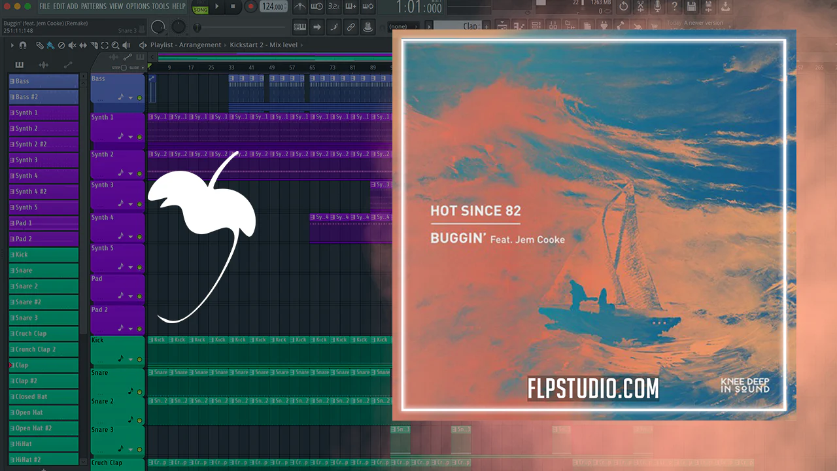Click the microphone one-click recording icon
Screen dimensions: 837x471
point(658,7)
